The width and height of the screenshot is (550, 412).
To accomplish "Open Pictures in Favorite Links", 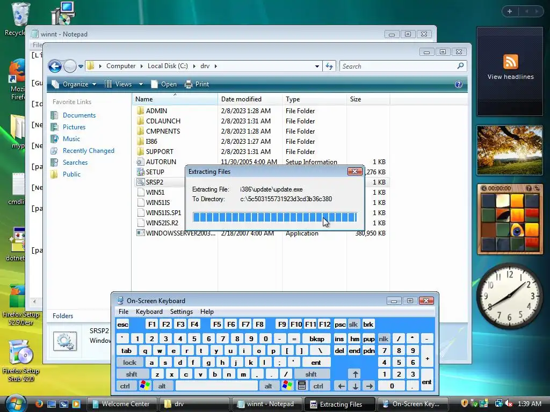I will (74, 127).
